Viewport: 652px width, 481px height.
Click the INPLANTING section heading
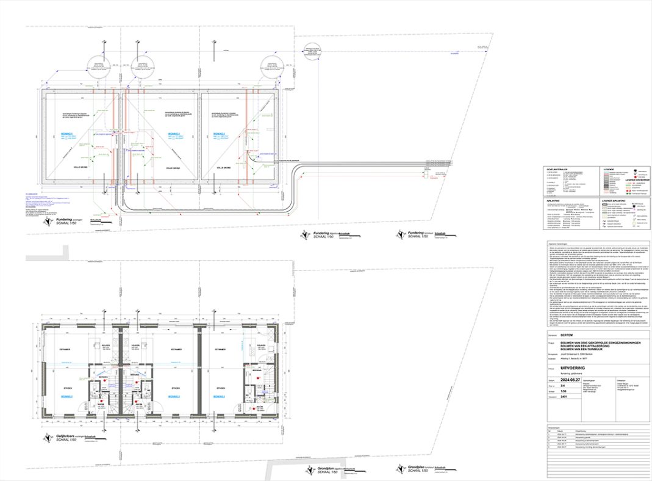(553, 200)
